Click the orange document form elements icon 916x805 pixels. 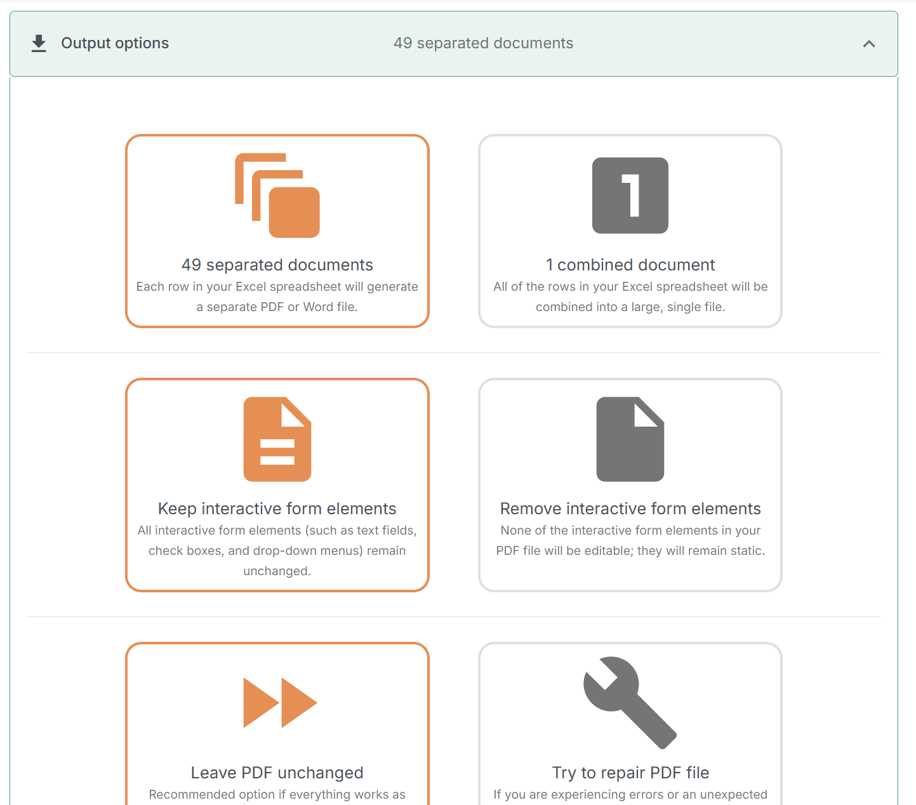[277, 439]
